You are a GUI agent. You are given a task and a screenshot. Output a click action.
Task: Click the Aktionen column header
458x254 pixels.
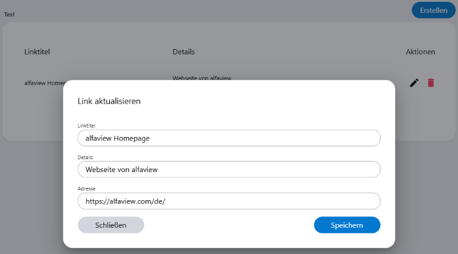420,52
